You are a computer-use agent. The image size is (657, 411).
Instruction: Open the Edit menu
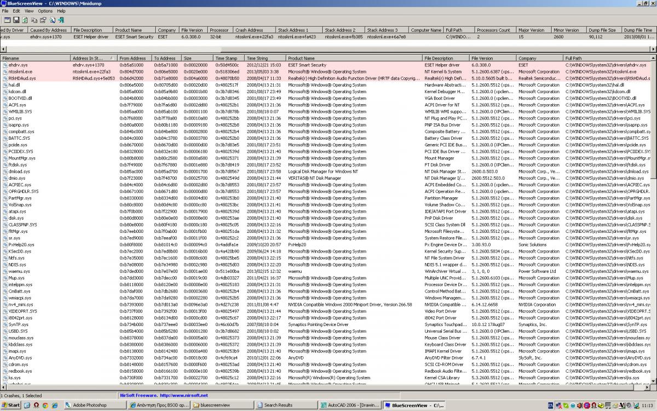(x=16, y=11)
